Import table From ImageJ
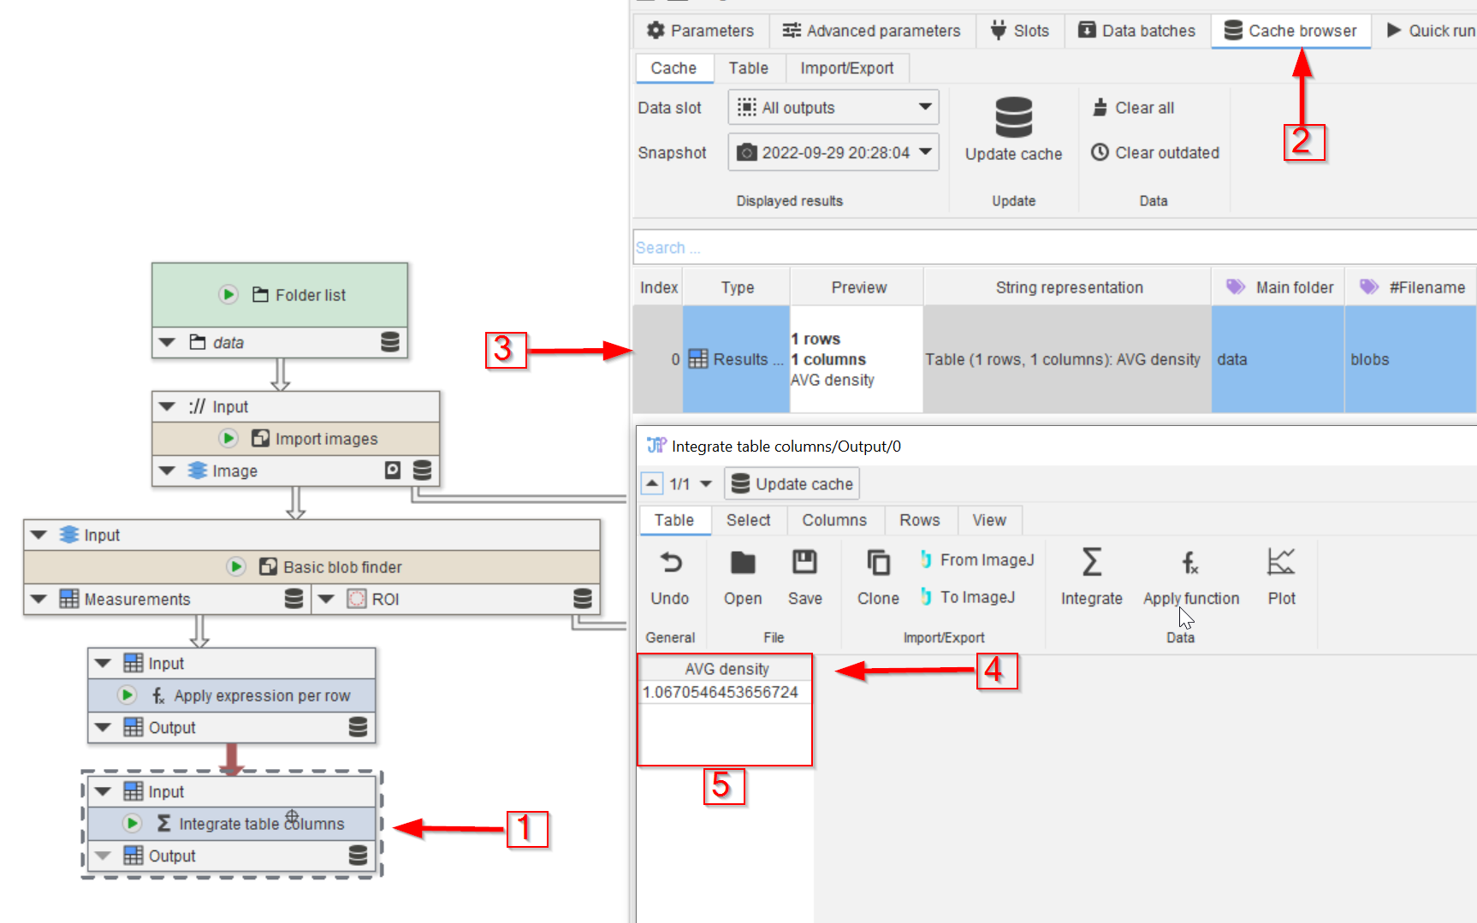This screenshot has height=923, width=1477. (977, 560)
